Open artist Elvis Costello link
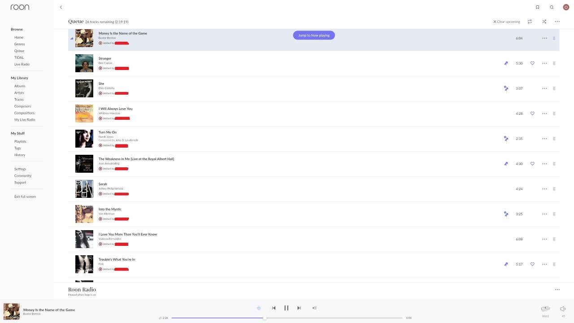Image resolution: width=574 pixels, height=323 pixels. [x=107, y=88]
